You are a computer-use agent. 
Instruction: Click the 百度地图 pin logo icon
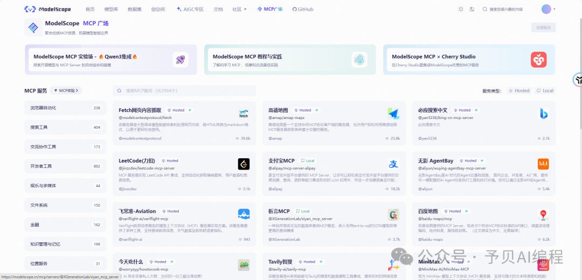(x=543, y=214)
